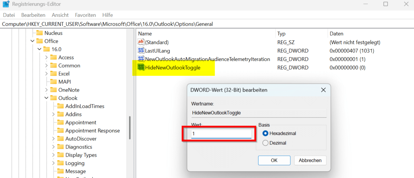Collapse the Outlook tree node
The image size is (414, 178).
click(46, 98)
